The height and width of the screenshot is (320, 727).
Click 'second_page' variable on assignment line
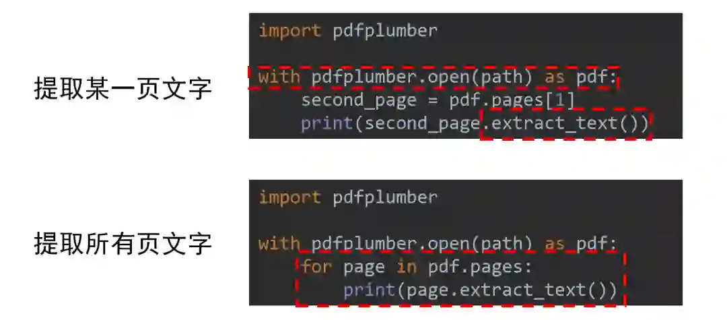click(359, 100)
